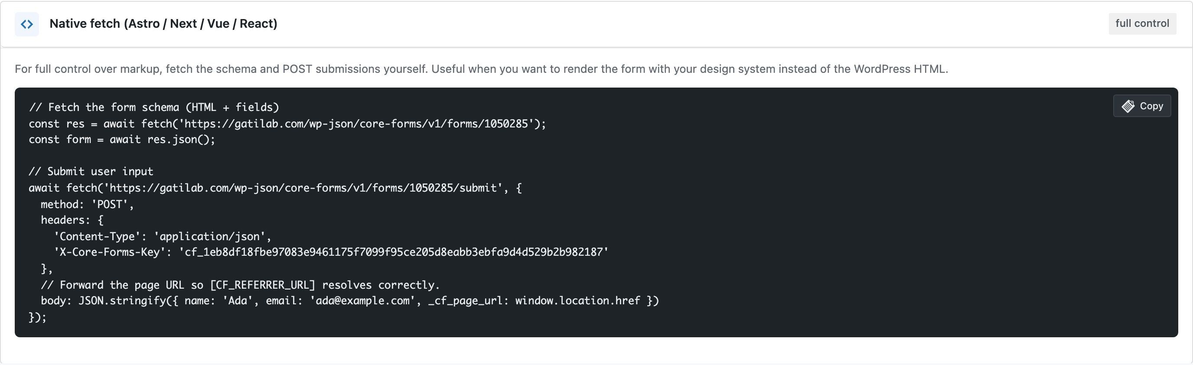This screenshot has width=1193, height=365.
Task: Click the await fetch submit URL line
Action: point(275,188)
